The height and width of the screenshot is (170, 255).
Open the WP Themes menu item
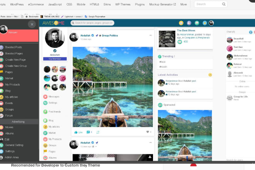click(x=123, y=4)
